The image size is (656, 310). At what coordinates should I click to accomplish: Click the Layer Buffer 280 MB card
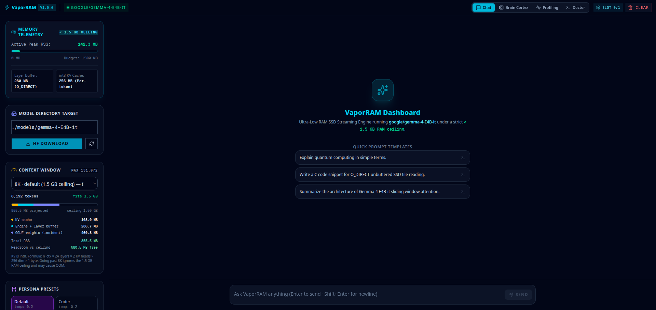pyautogui.click(x=32, y=81)
